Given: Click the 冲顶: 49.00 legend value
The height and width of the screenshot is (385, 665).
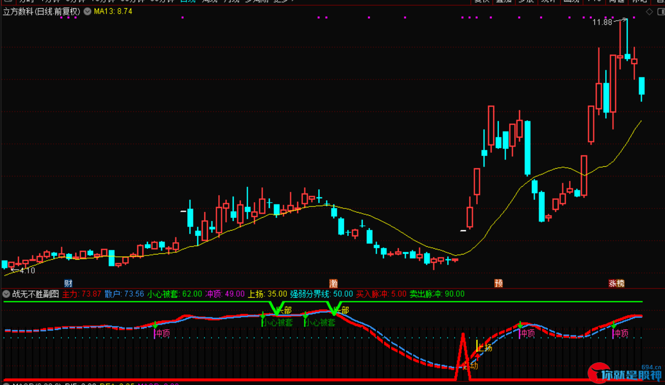Looking at the screenshot, I should [x=225, y=294].
